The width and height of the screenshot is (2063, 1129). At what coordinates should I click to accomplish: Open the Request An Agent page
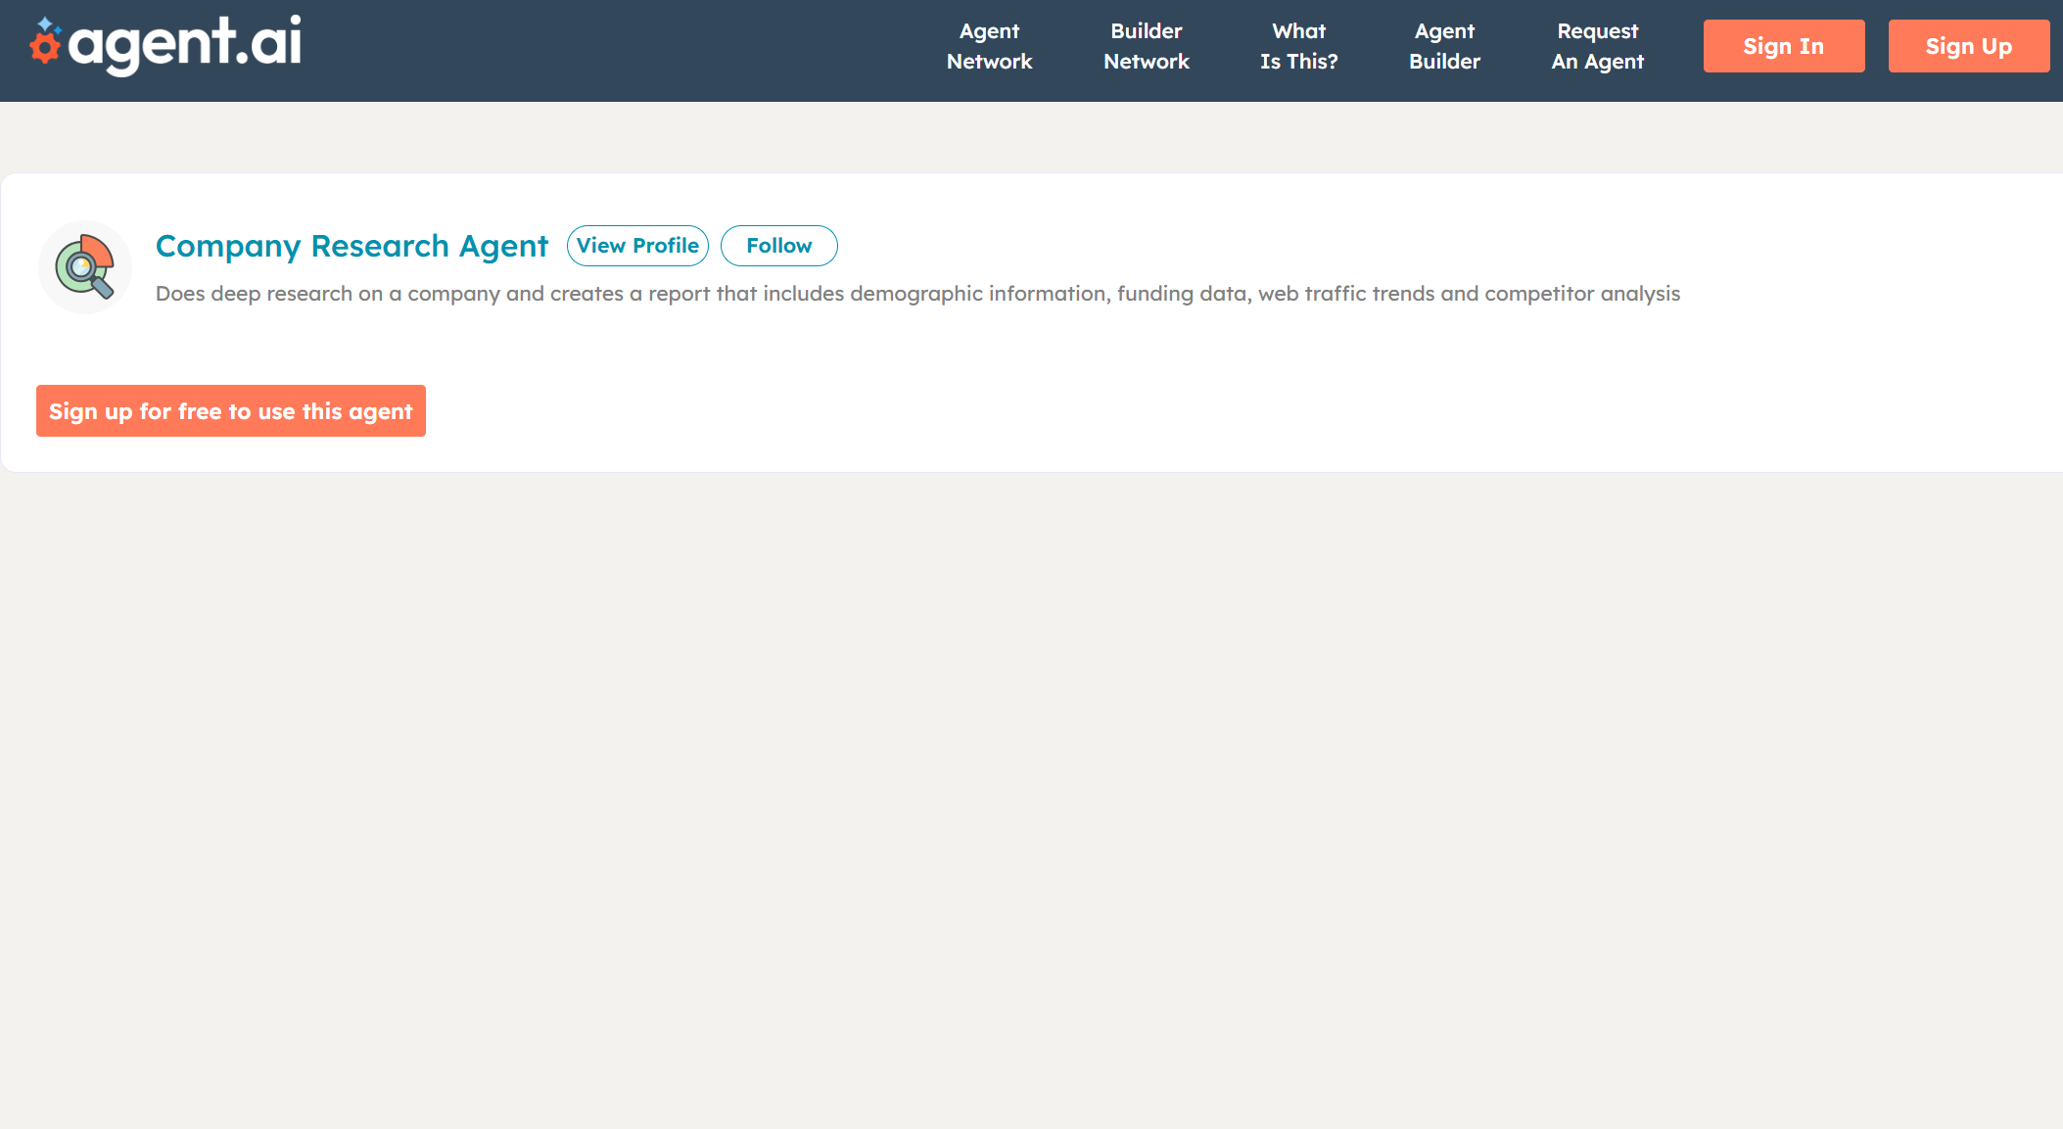click(1597, 46)
